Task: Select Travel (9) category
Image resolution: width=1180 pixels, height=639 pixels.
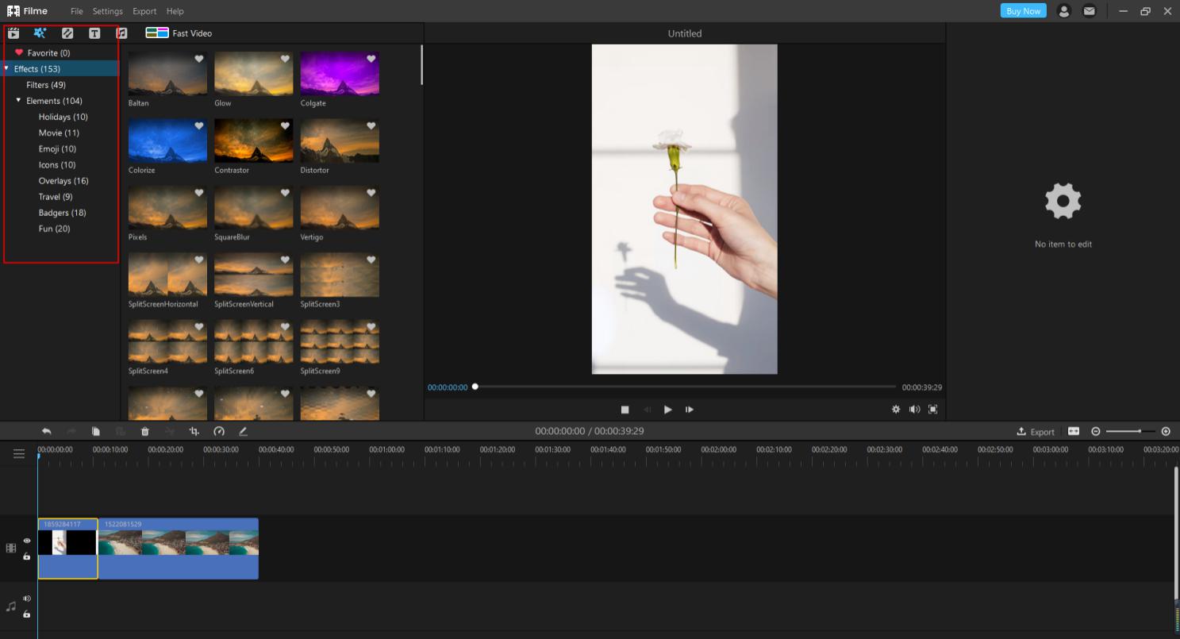Action: point(56,197)
